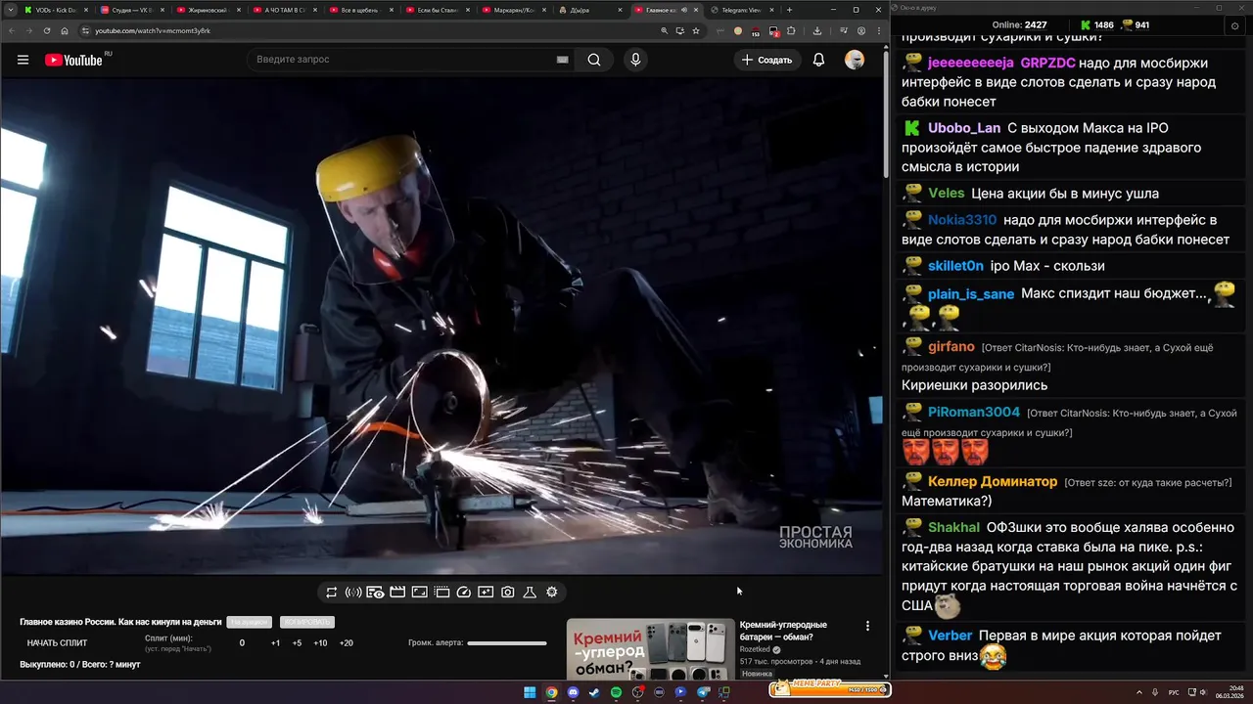Open a new browser tab with plus
1253x704 pixels.
coord(789,10)
